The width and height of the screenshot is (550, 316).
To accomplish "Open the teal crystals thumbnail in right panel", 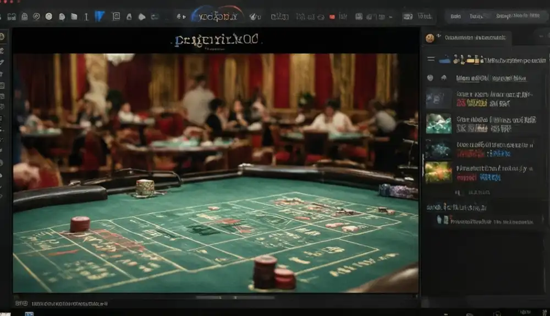I will coord(438,123).
